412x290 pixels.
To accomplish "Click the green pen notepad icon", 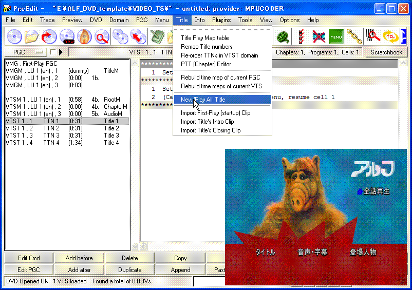I will click(157, 36).
